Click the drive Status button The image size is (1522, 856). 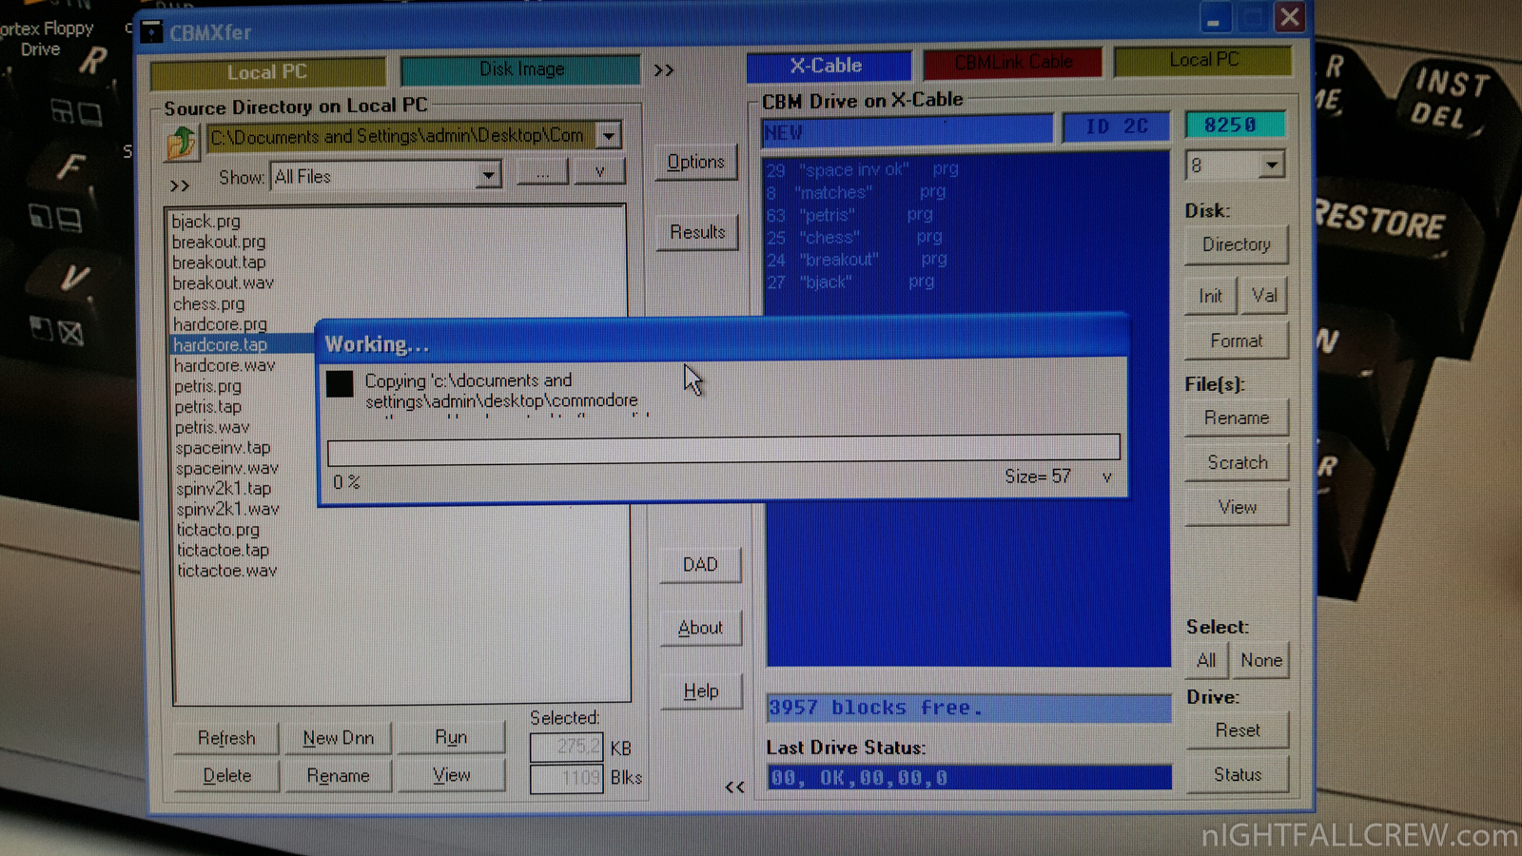[x=1238, y=775]
